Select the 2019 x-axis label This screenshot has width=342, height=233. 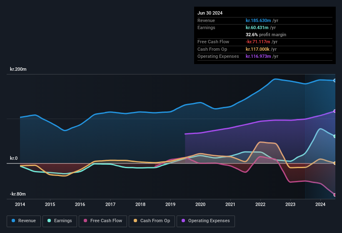point(170,204)
